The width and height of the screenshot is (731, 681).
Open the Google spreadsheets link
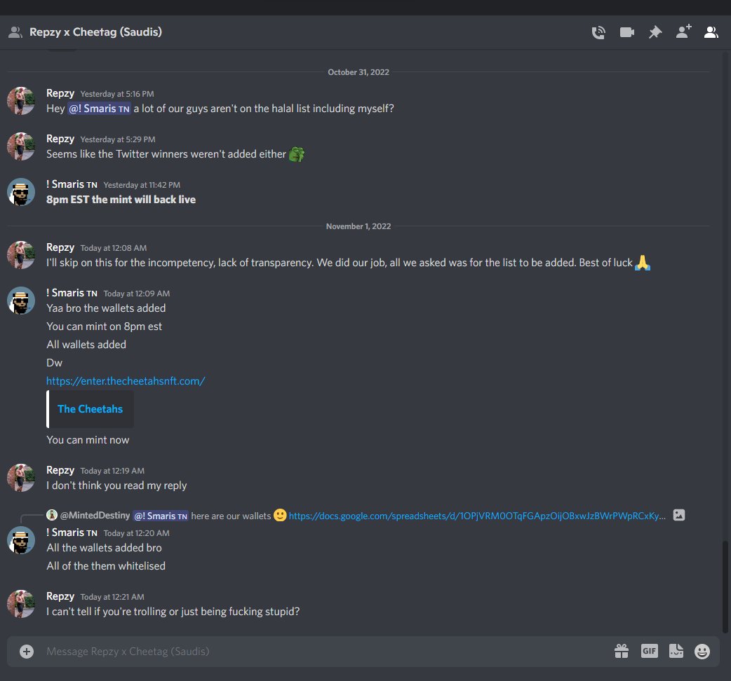(477, 516)
